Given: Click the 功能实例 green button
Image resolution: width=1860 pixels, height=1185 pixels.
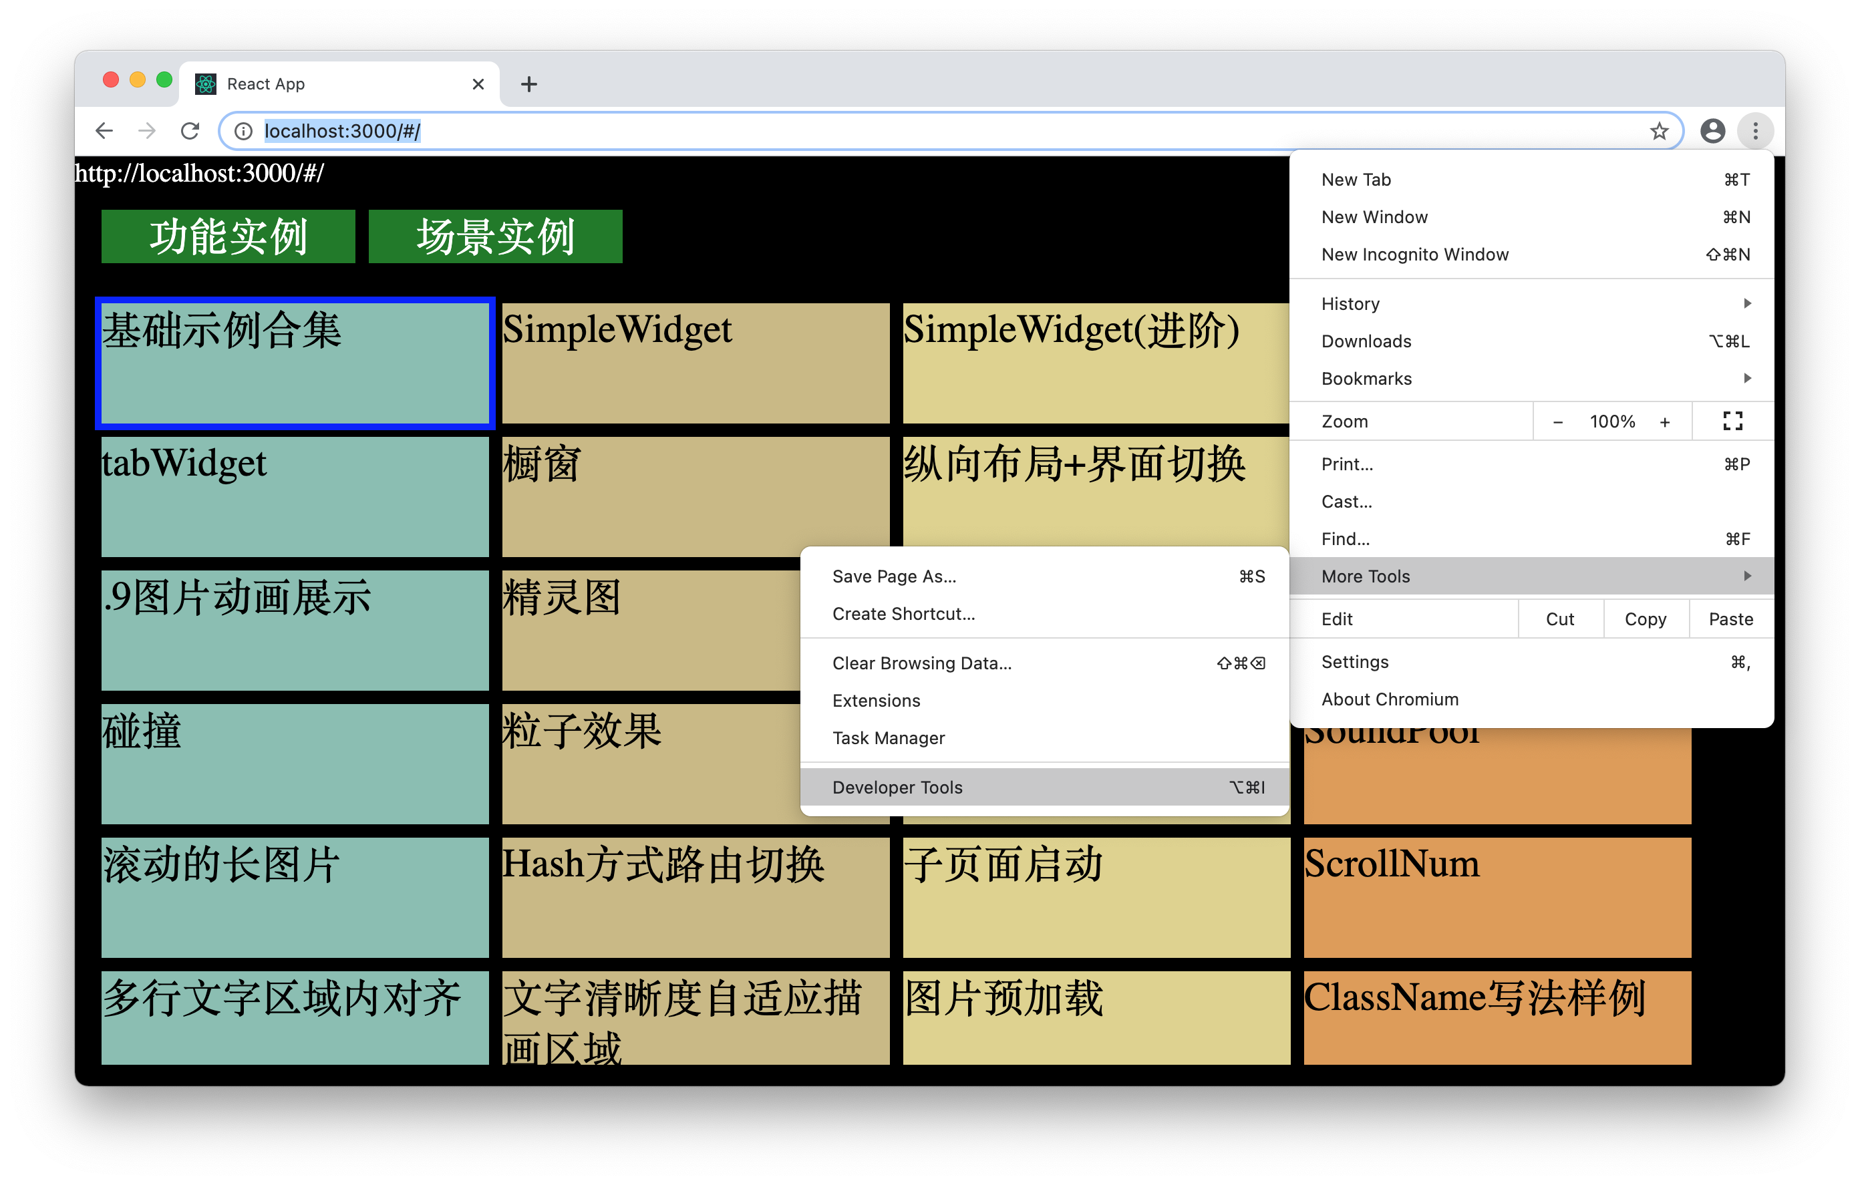Looking at the screenshot, I should pyautogui.click(x=228, y=236).
